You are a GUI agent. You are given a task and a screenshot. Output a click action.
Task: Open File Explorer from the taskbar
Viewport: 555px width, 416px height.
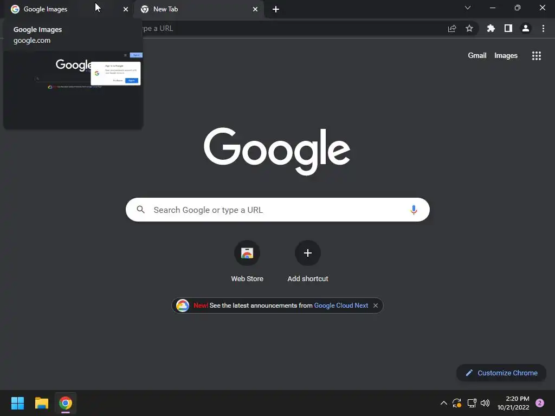coord(41,403)
